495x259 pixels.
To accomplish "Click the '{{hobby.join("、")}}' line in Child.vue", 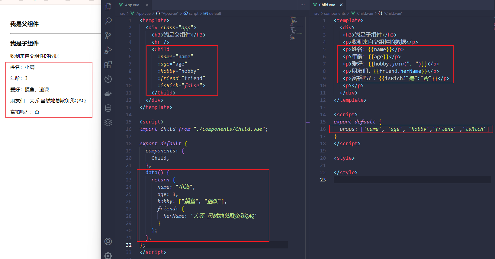I will pos(391,64).
